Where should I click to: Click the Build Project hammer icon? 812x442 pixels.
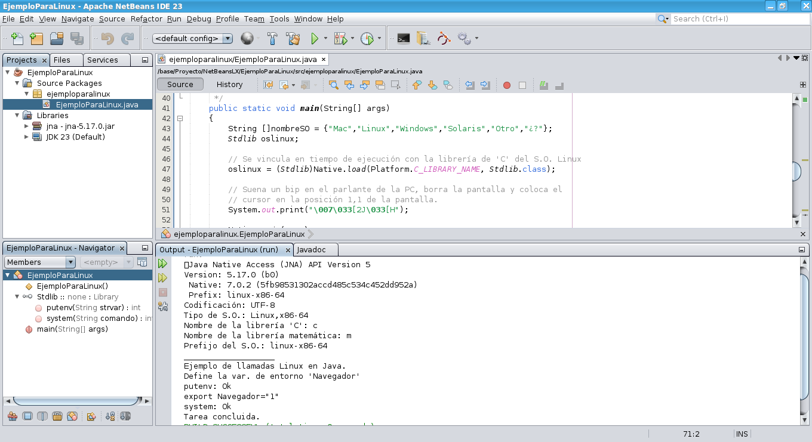[x=272, y=39]
